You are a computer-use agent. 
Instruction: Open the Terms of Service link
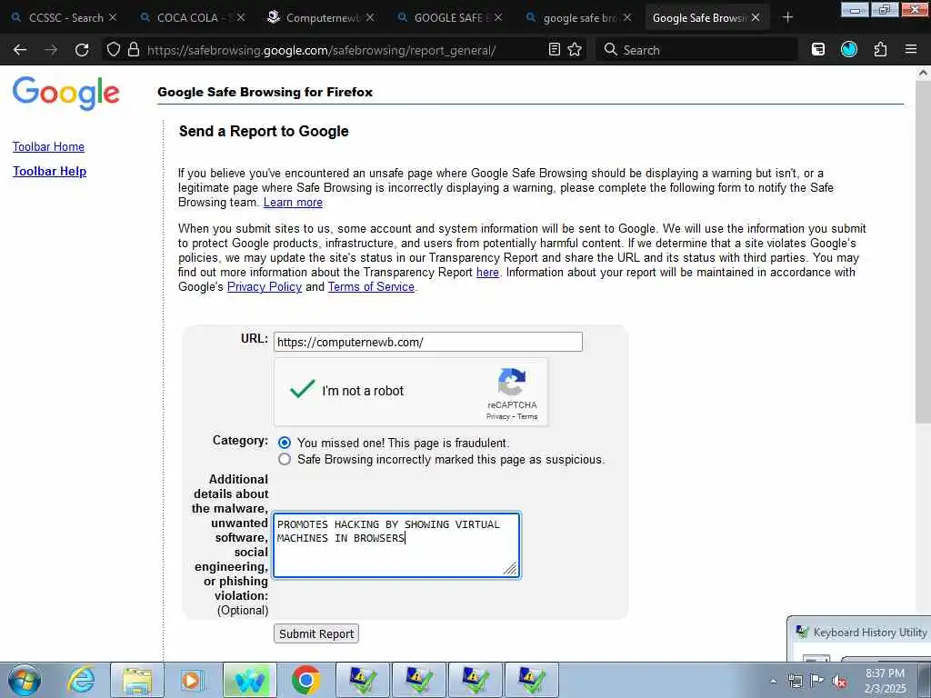coord(371,286)
